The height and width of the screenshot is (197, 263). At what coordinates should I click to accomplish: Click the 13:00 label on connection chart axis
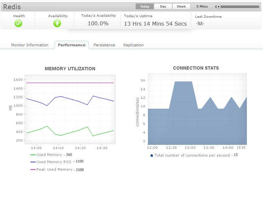pyautogui.click(x=190, y=147)
